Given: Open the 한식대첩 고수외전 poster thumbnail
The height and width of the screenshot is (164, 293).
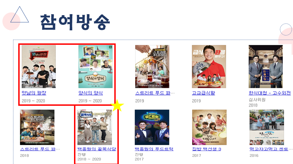Looking at the screenshot, I should click(265, 66).
